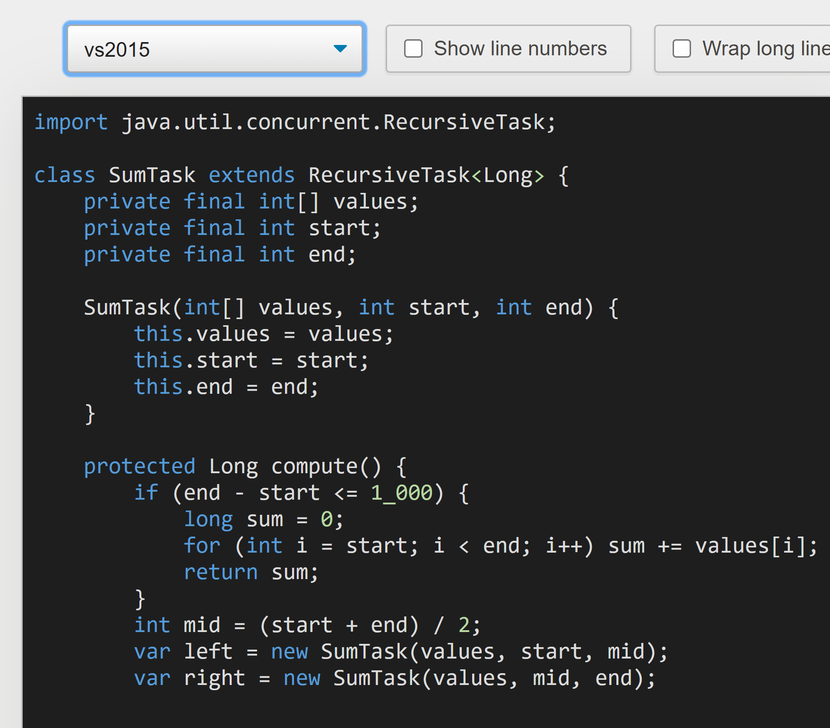Click 'values;' in the int[] field declaration

pyautogui.click(x=376, y=202)
